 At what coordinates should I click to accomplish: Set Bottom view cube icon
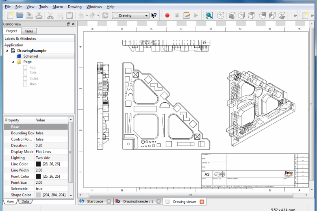tap(272, 15)
